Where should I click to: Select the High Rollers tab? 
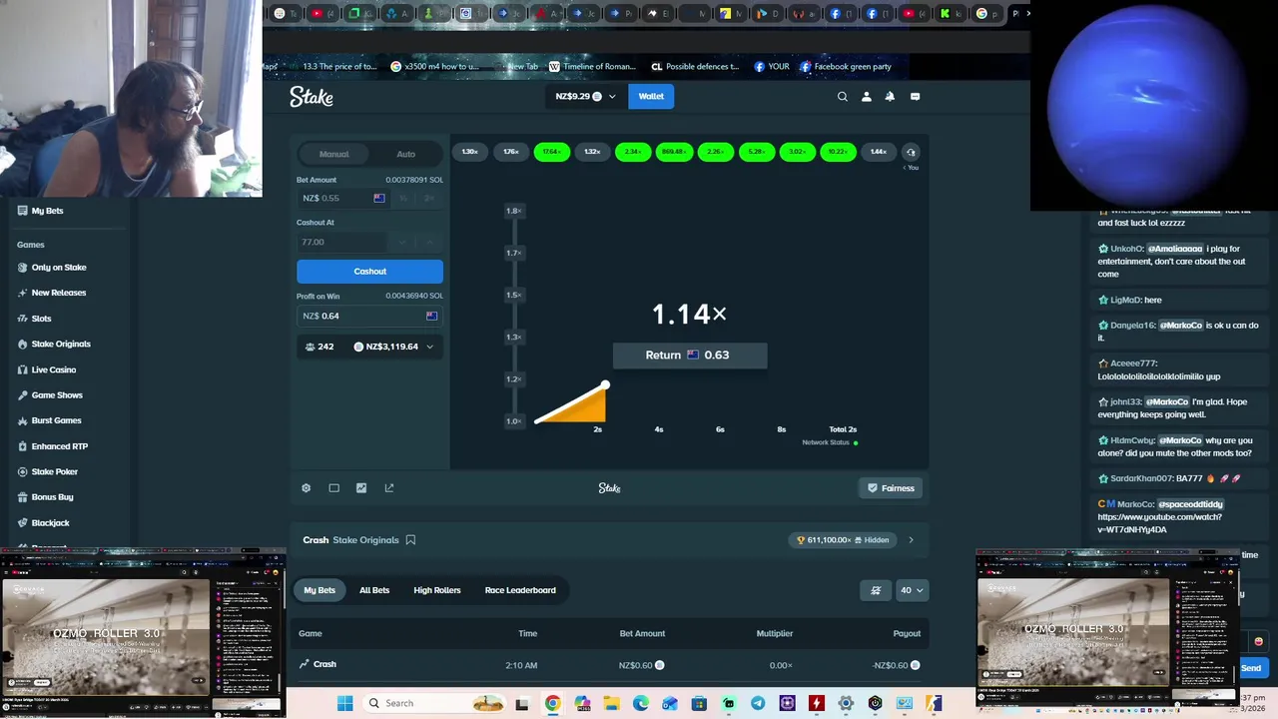pos(437,590)
